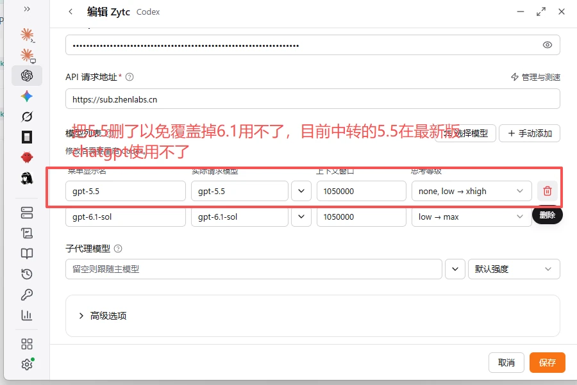Viewport: 577px width, 385px height.
Task: Open the 默认强度 dropdown
Action: (514, 269)
